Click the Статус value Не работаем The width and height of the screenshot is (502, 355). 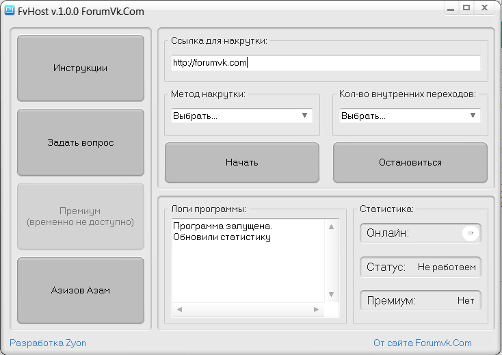pyautogui.click(x=447, y=267)
